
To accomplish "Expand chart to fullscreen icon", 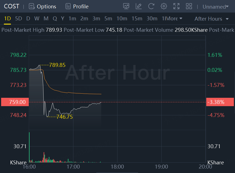I will [176, 6].
